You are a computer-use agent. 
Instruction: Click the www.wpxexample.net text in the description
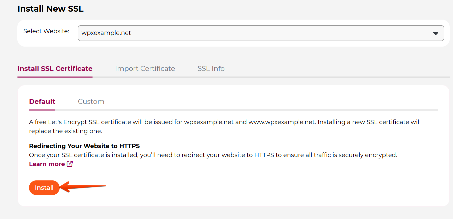tap(282, 122)
